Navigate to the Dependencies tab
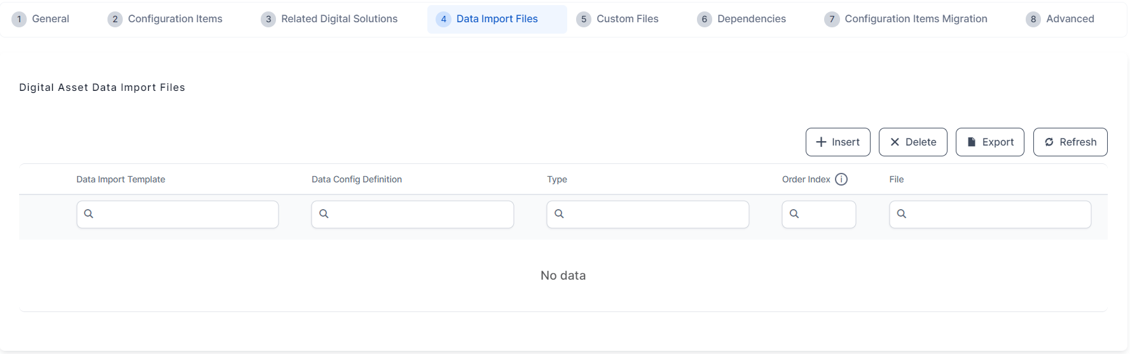This screenshot has height=354, width=1130. pos(751,19)
